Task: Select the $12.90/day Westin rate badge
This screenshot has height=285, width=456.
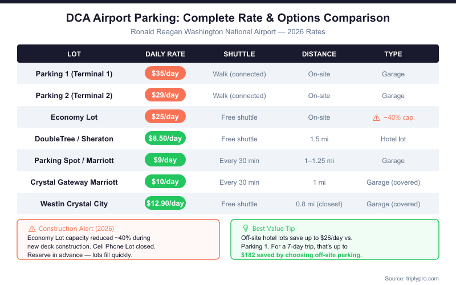Action: point(165,204)
